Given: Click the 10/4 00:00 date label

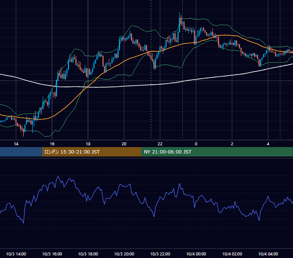Looking at the screenshot, I should pyautogui.click(x=196, y=254).
